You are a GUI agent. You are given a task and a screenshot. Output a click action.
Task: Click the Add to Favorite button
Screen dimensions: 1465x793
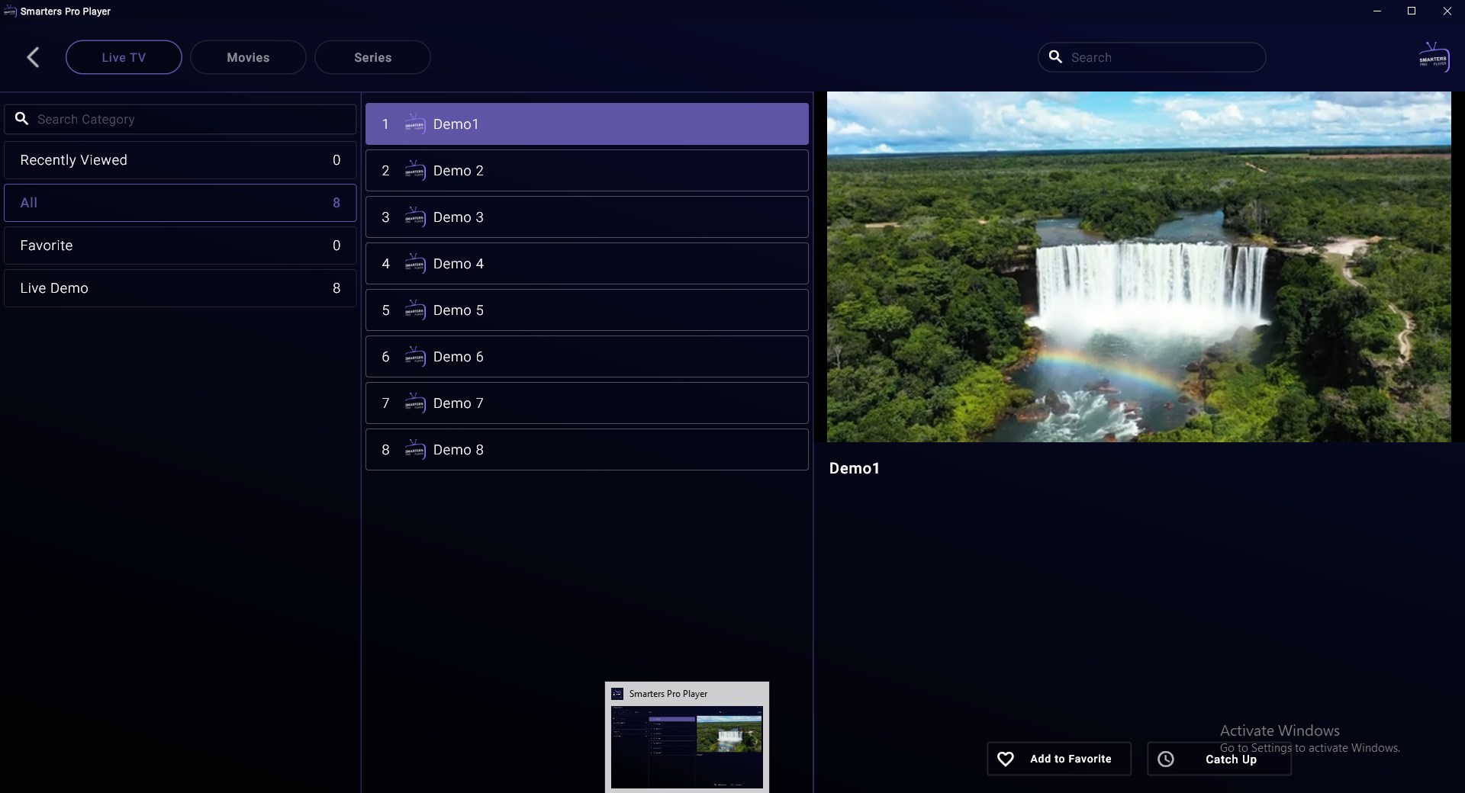[x=1059, y=759]
